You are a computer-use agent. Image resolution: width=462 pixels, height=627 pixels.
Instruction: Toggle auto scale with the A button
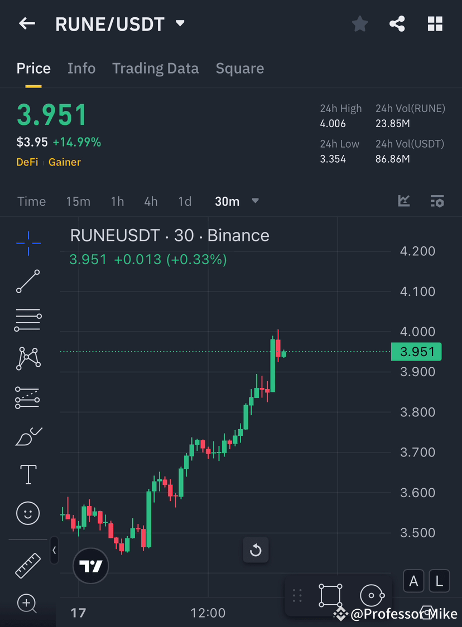coord(413,581)
